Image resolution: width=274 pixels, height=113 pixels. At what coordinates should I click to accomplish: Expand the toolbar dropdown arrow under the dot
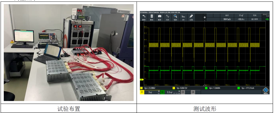(x=204, y=20)
